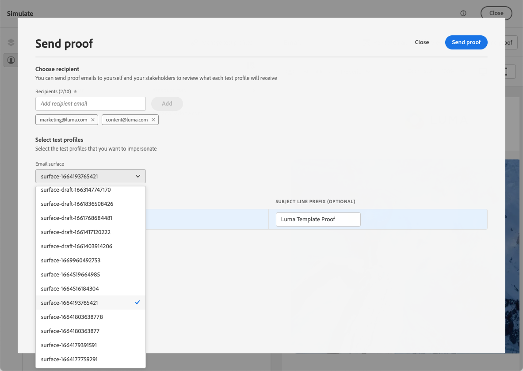Choose surface-draft-1663147747170 option
Screen dimensions: 523x371
tap(76, 190)
